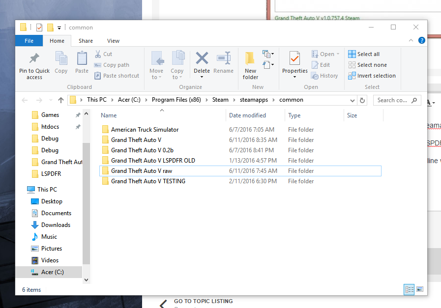Image resolution: width=441 pixels, height=308 pixels.
Task: Click This PC in address bar
Action: (97, 100)
